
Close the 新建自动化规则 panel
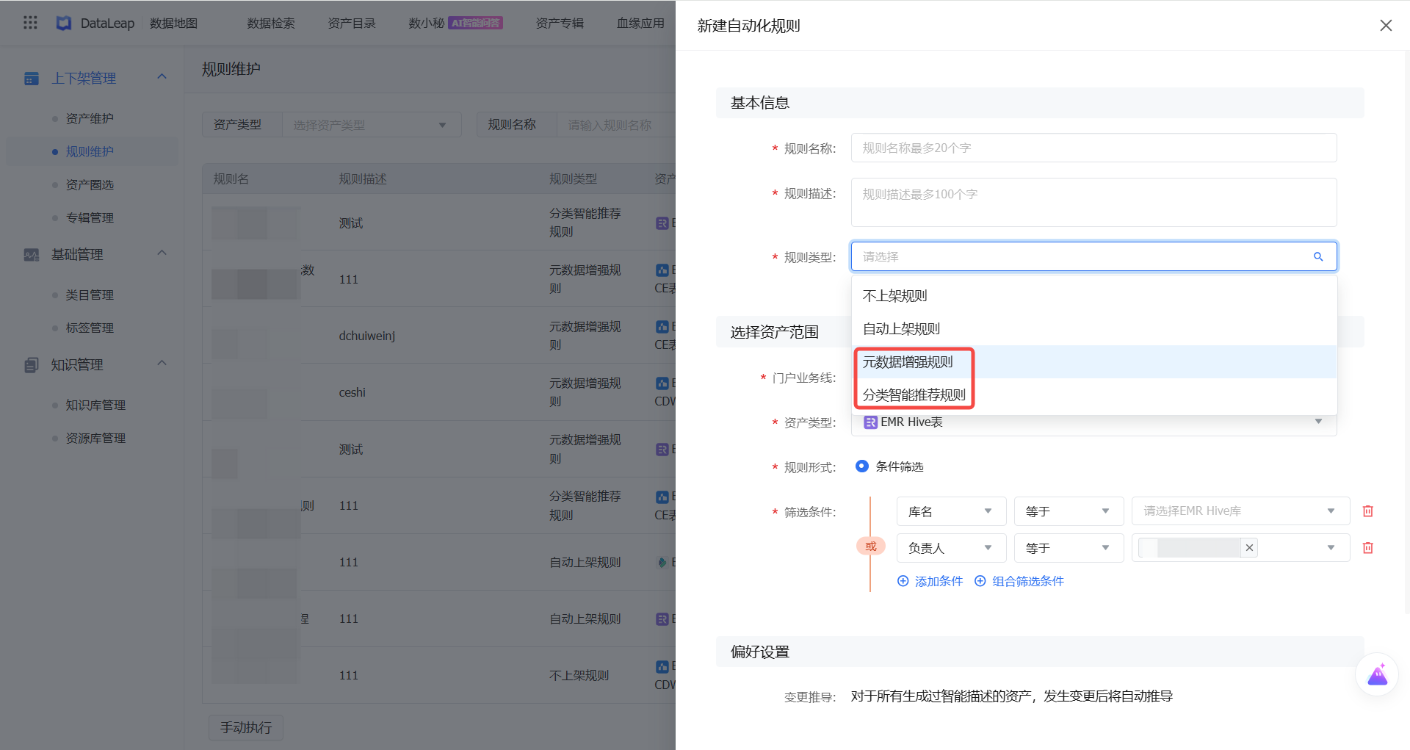point(1386,26)
